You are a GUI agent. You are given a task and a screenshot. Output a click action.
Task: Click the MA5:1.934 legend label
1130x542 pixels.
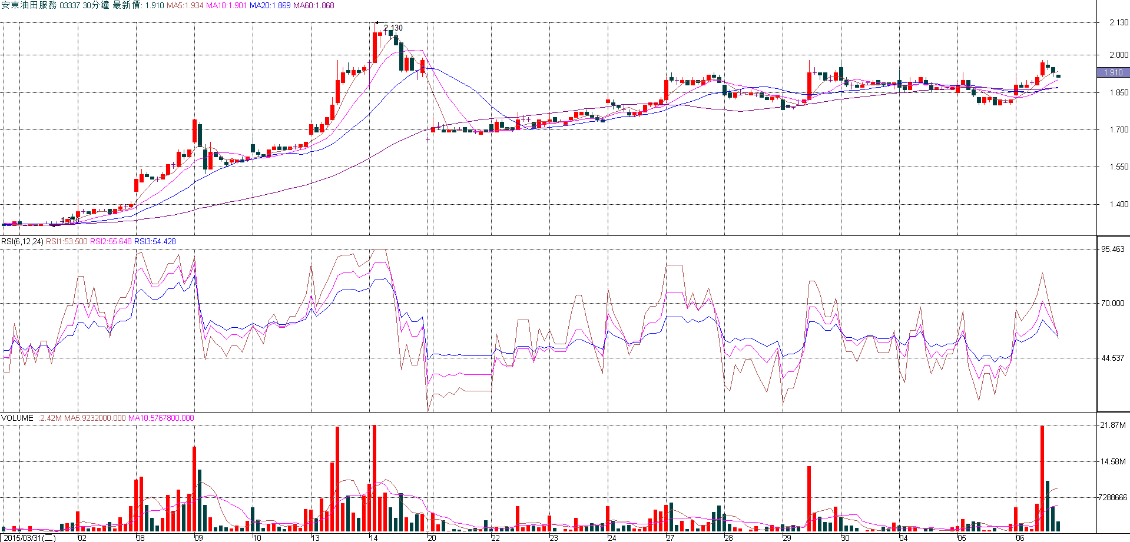tap(185, 5)
